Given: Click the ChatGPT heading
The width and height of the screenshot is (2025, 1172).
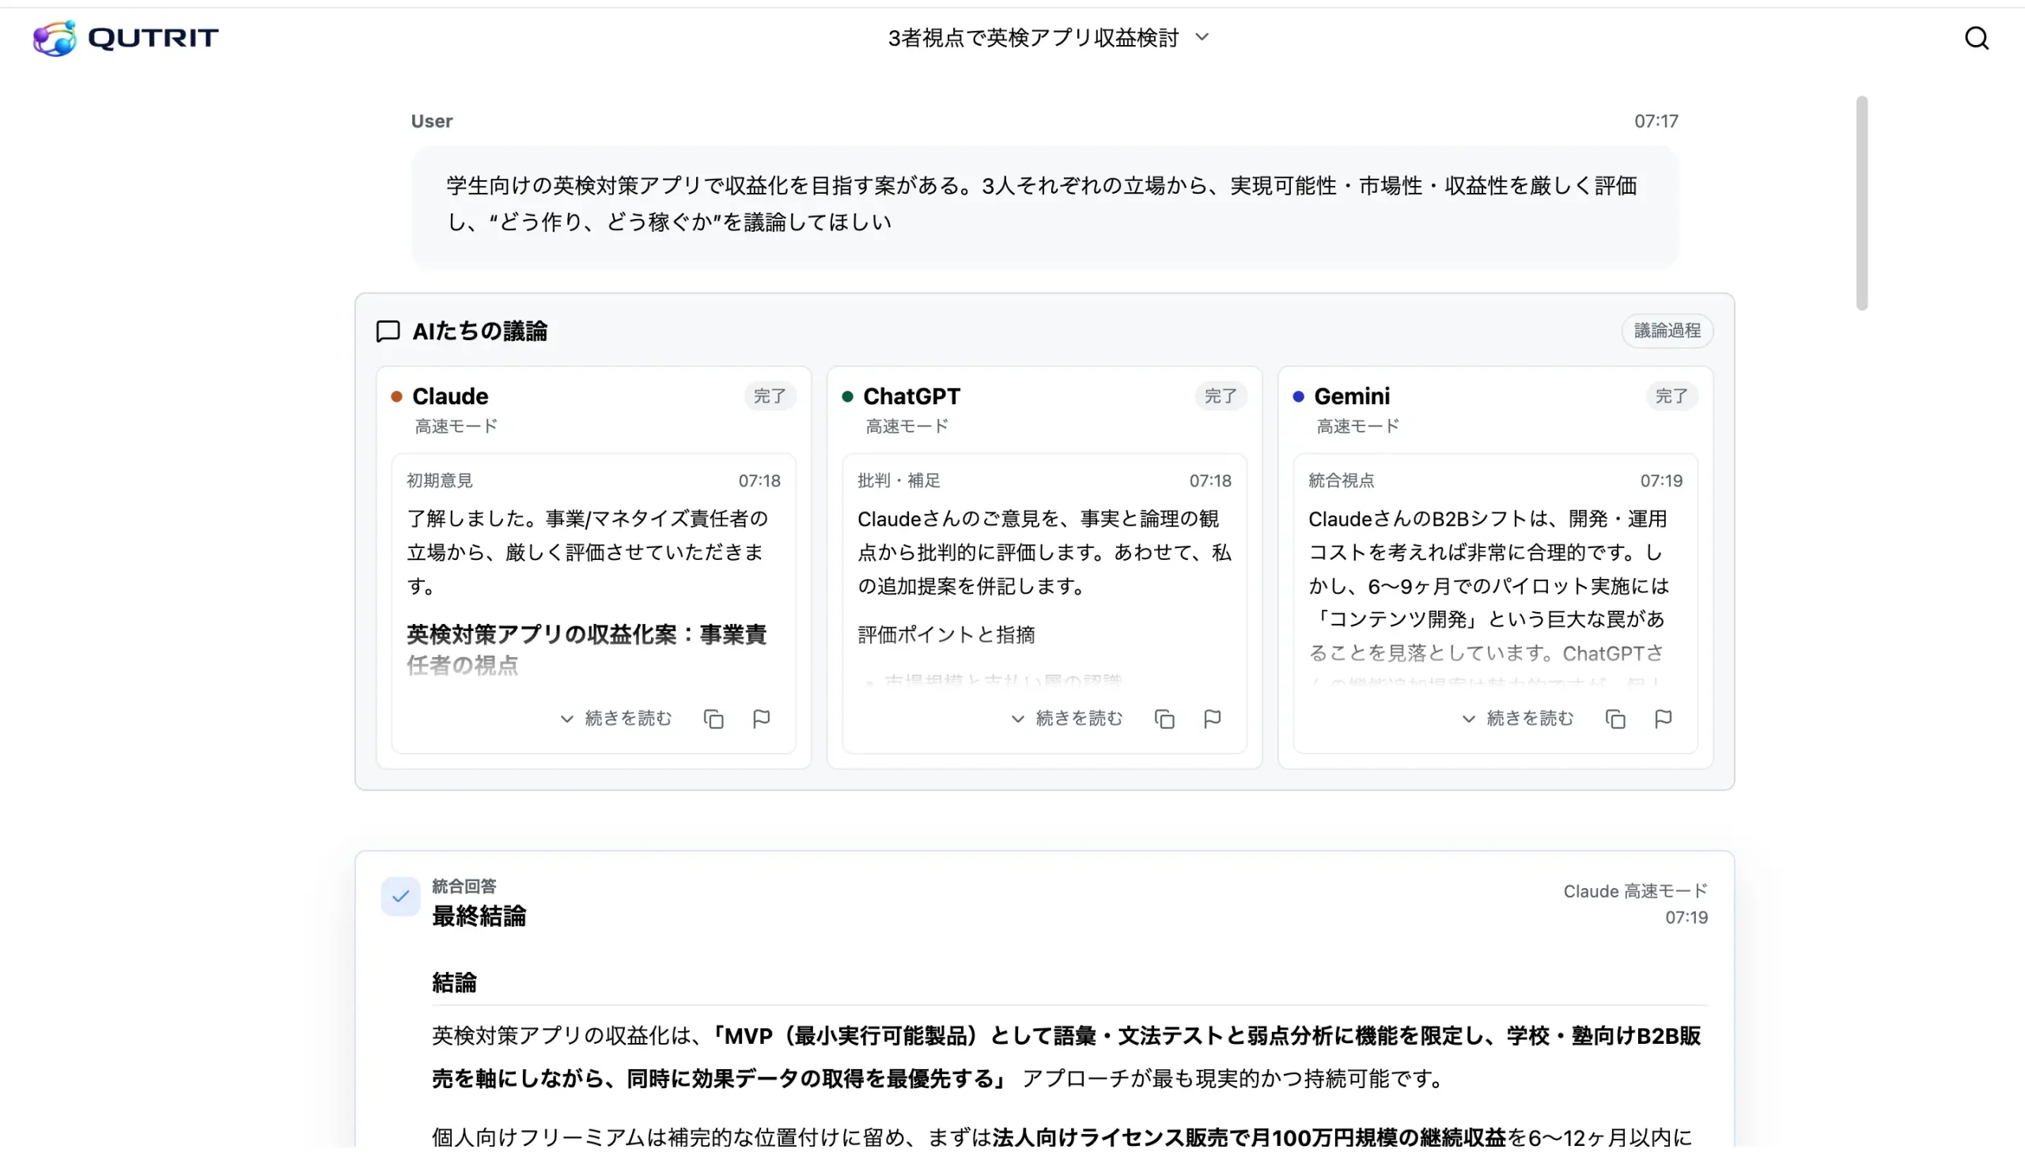Looking at the screenshot, I should point(911,396).
